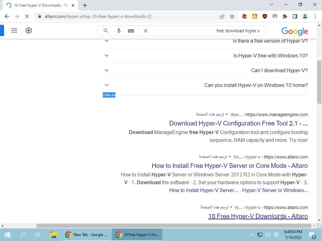Open the clock showing 6:49:04 PM
The width and height of the screenshot is (322, 241).
[293, 235]
